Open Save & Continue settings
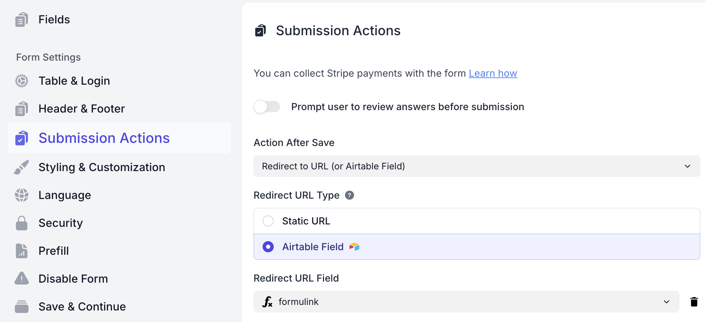The image size is (706, 322). (x=82, y=307)
